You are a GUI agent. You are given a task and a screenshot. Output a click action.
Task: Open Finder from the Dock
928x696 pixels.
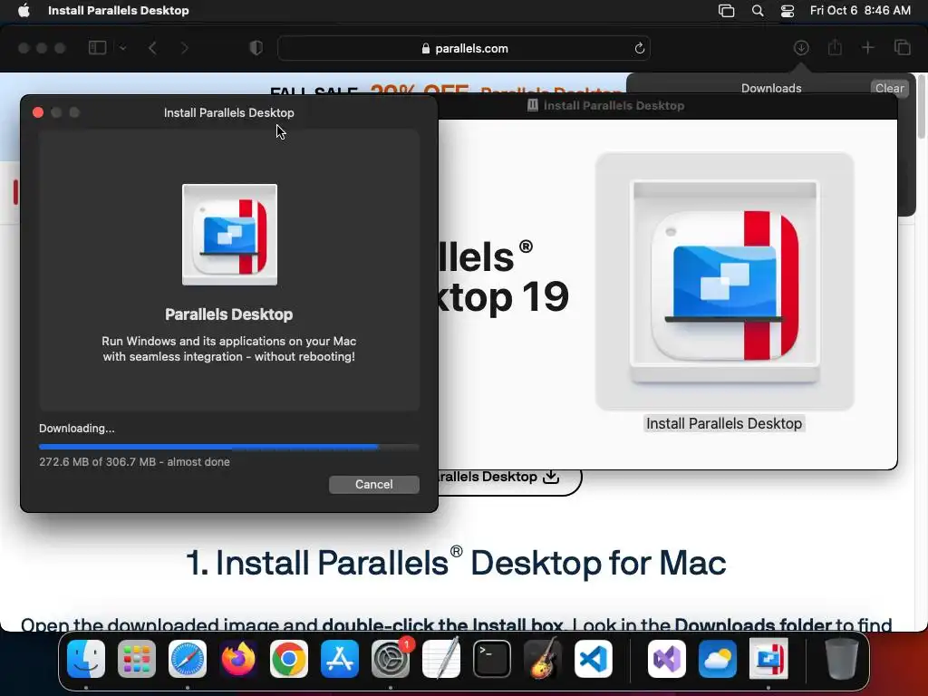tap(86, 659)
